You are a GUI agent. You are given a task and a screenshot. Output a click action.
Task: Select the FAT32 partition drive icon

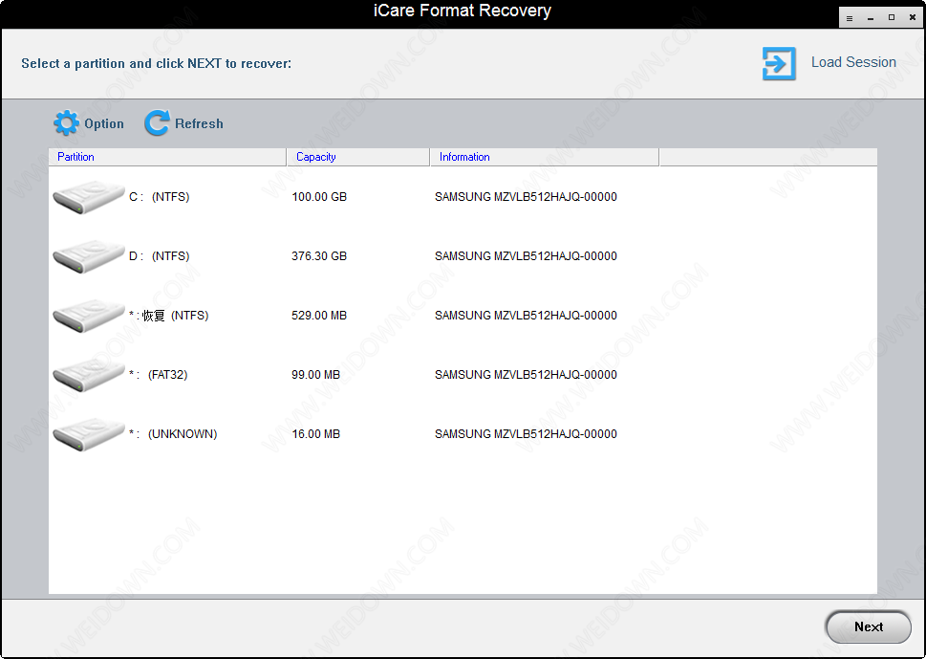(x=89, y=375)
